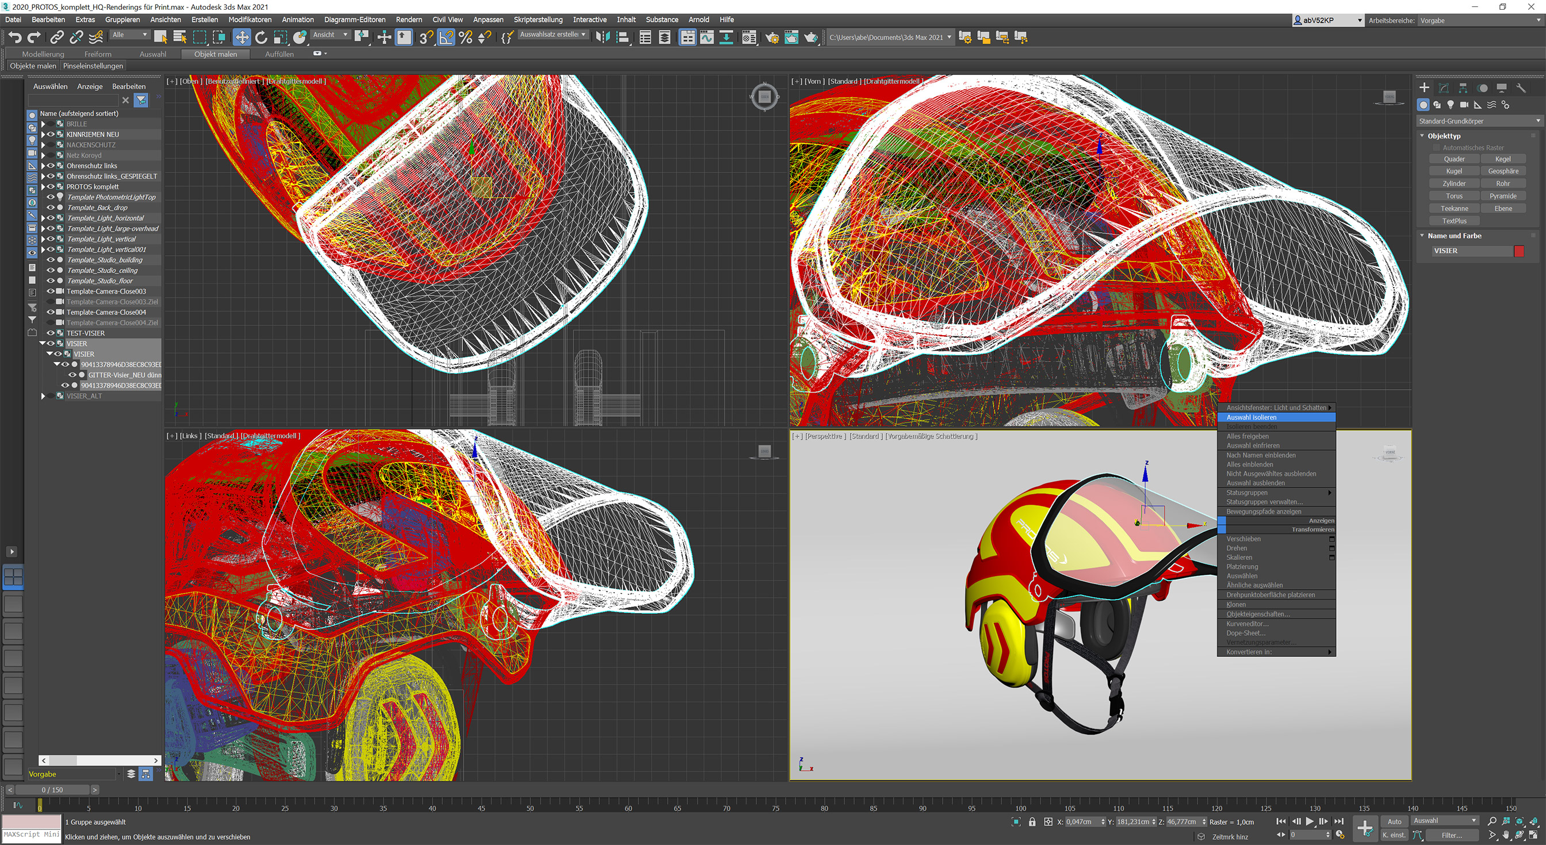The height and width of the screenshot is (845, 1546).
Task: Select by Name toolbar icon
Action: tap(179, 37)
